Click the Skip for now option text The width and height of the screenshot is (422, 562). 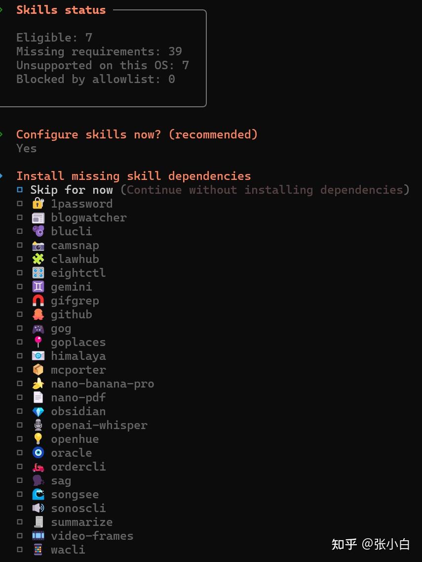point(72,190)
